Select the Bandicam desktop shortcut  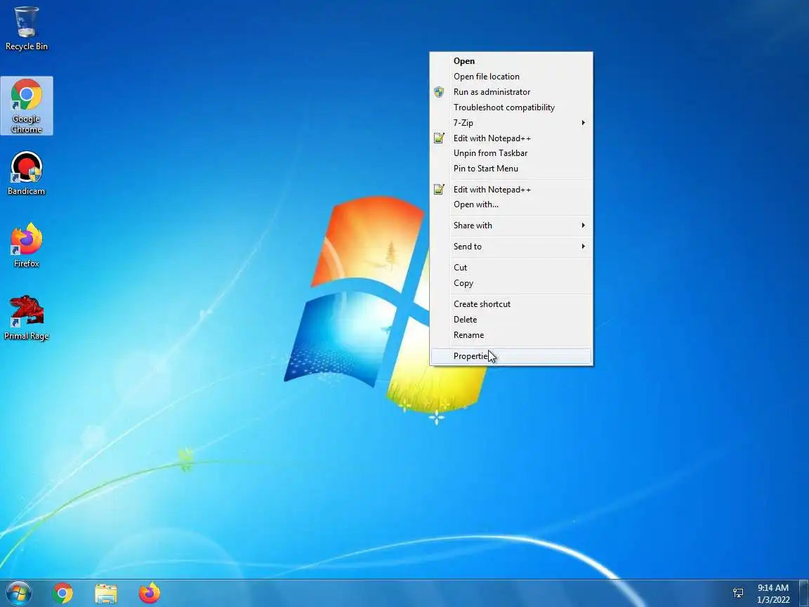(26, 174)
